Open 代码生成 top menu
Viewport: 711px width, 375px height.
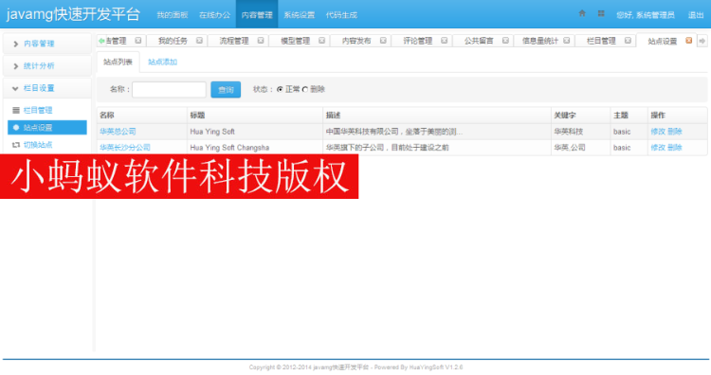(x=341, y=15)
